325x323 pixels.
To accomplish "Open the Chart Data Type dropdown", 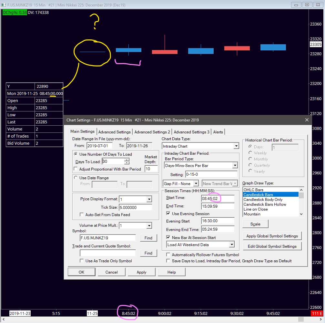I will click(236, 146).
